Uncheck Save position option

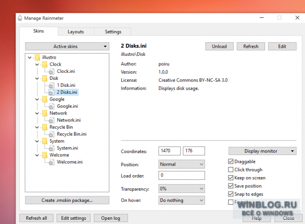tap(231, 186)
